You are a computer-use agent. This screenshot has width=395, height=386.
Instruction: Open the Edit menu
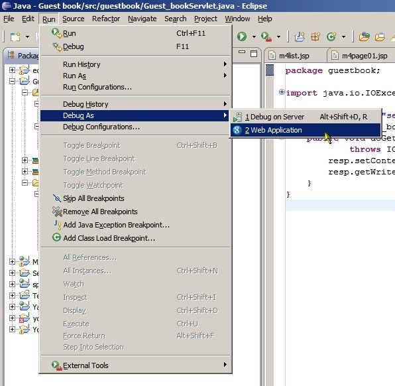coord(28,19)
